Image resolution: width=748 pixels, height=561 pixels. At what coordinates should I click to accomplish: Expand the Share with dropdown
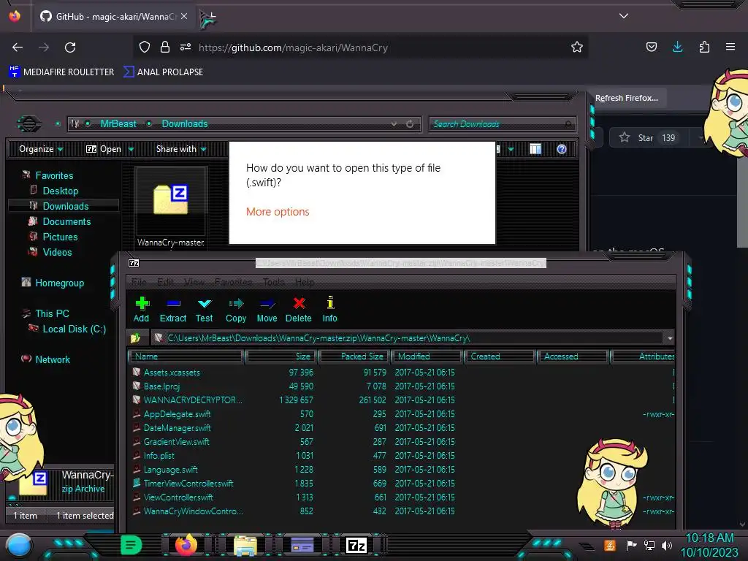[x=181, y=149]
